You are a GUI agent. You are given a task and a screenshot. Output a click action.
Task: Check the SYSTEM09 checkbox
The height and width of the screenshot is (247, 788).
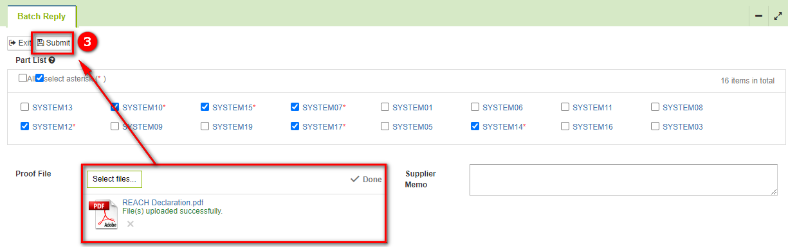(x=115, y=126)
